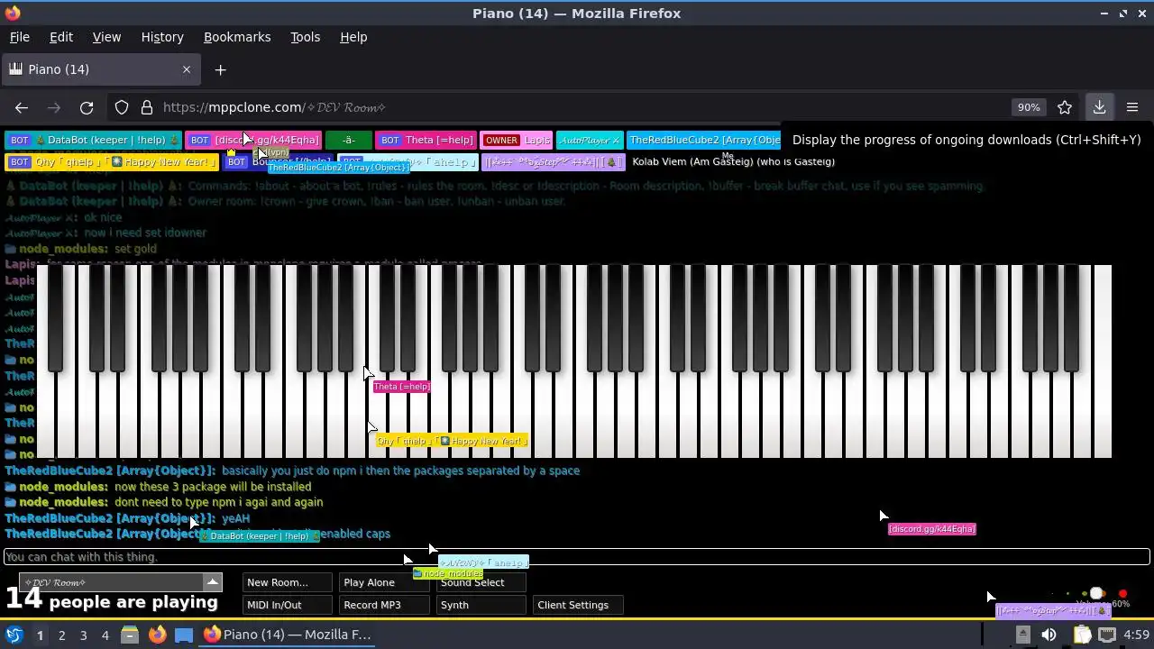Open the Bookmarks menu
This screenshot has width=1154, height=649.
237,37
